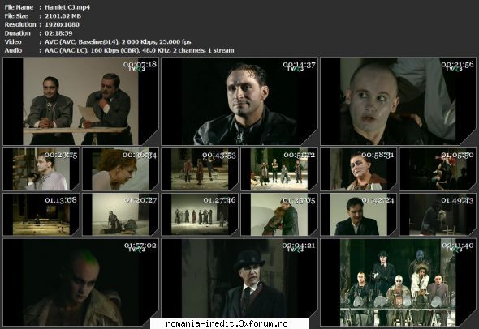Open the bowler hat frame at 02:04:21
Viewport: 479px width, 329px height.
click(x=239, y=282)
